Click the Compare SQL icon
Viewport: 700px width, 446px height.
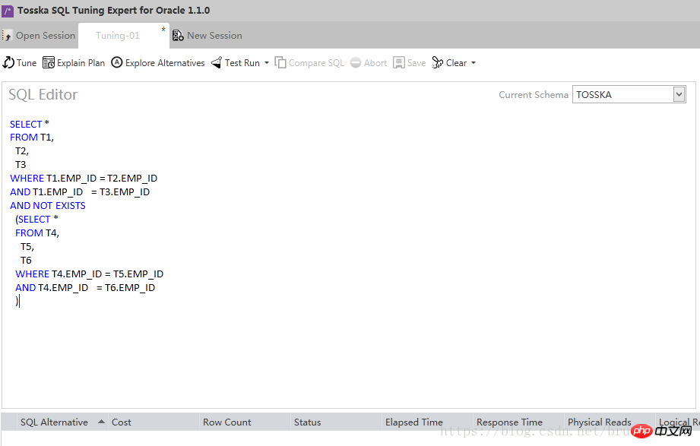pos(280,63)
